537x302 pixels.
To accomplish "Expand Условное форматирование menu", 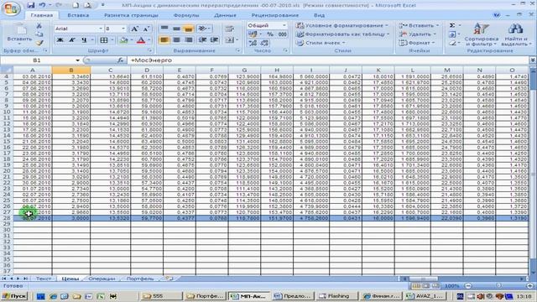I will (341, 26).
